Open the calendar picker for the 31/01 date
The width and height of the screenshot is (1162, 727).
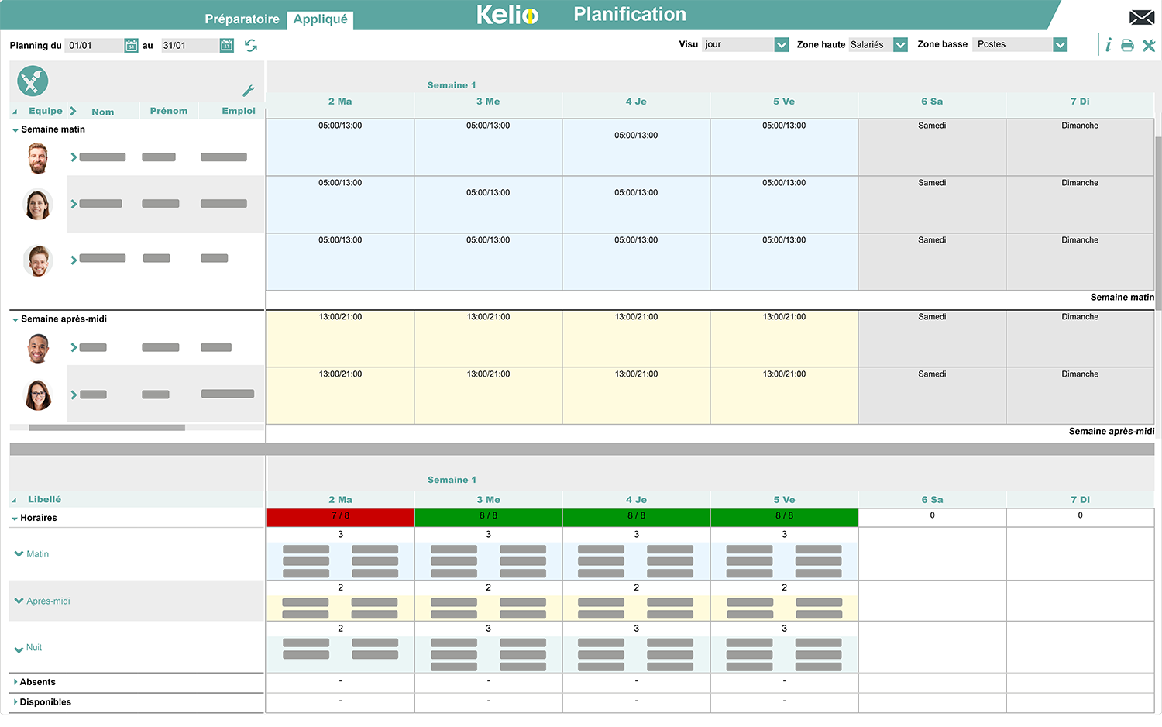point(226,45)
